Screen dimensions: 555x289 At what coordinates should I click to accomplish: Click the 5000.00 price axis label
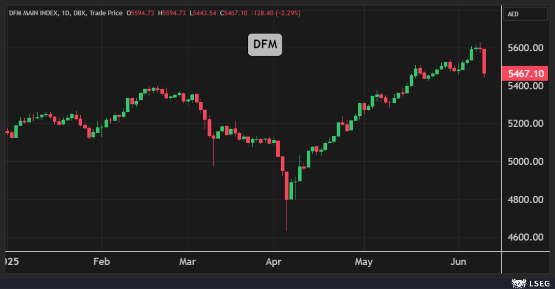pos(526,161)
